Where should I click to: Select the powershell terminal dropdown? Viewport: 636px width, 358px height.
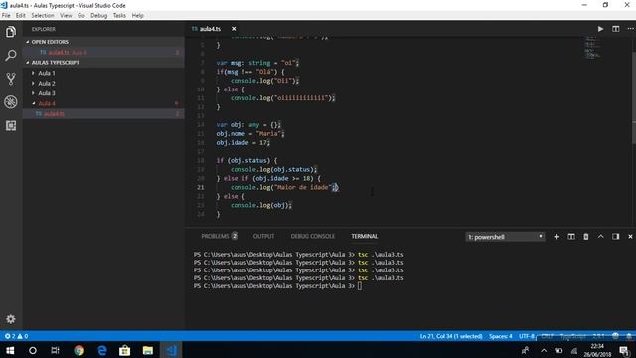point(505,237)
